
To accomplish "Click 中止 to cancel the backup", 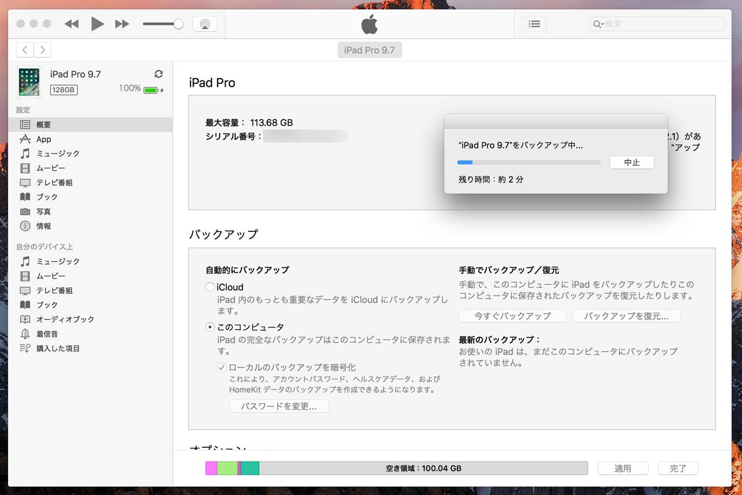I will (x=632, y=162).
